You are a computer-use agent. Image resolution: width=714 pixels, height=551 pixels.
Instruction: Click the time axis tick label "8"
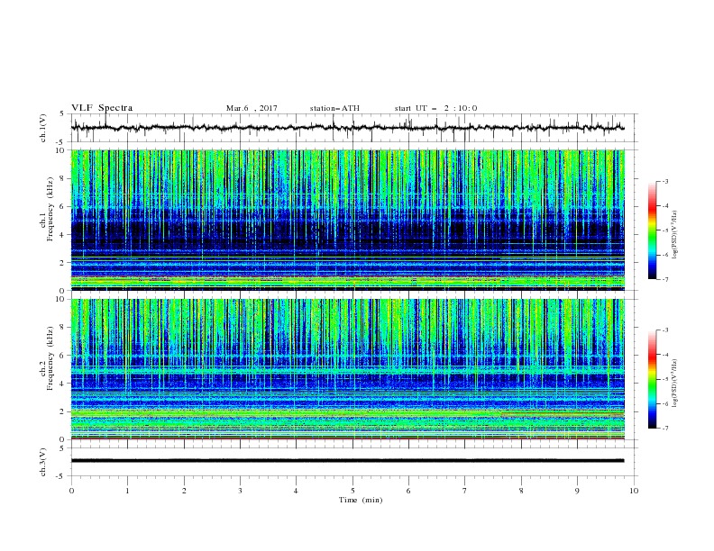tap(521, 491)
